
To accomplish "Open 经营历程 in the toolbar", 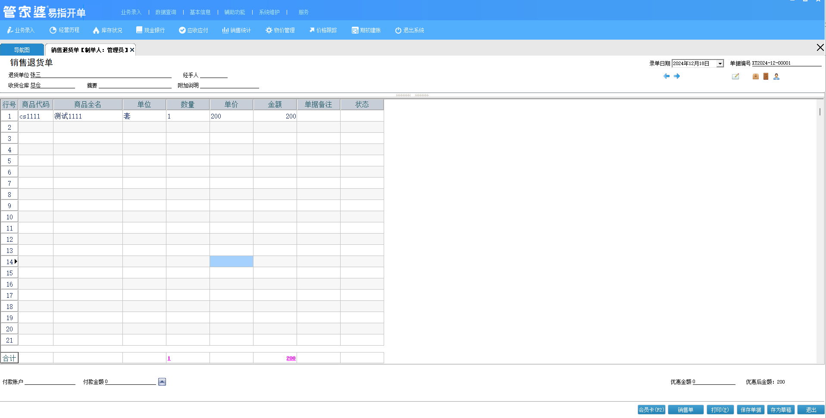I will coord(65,30).
